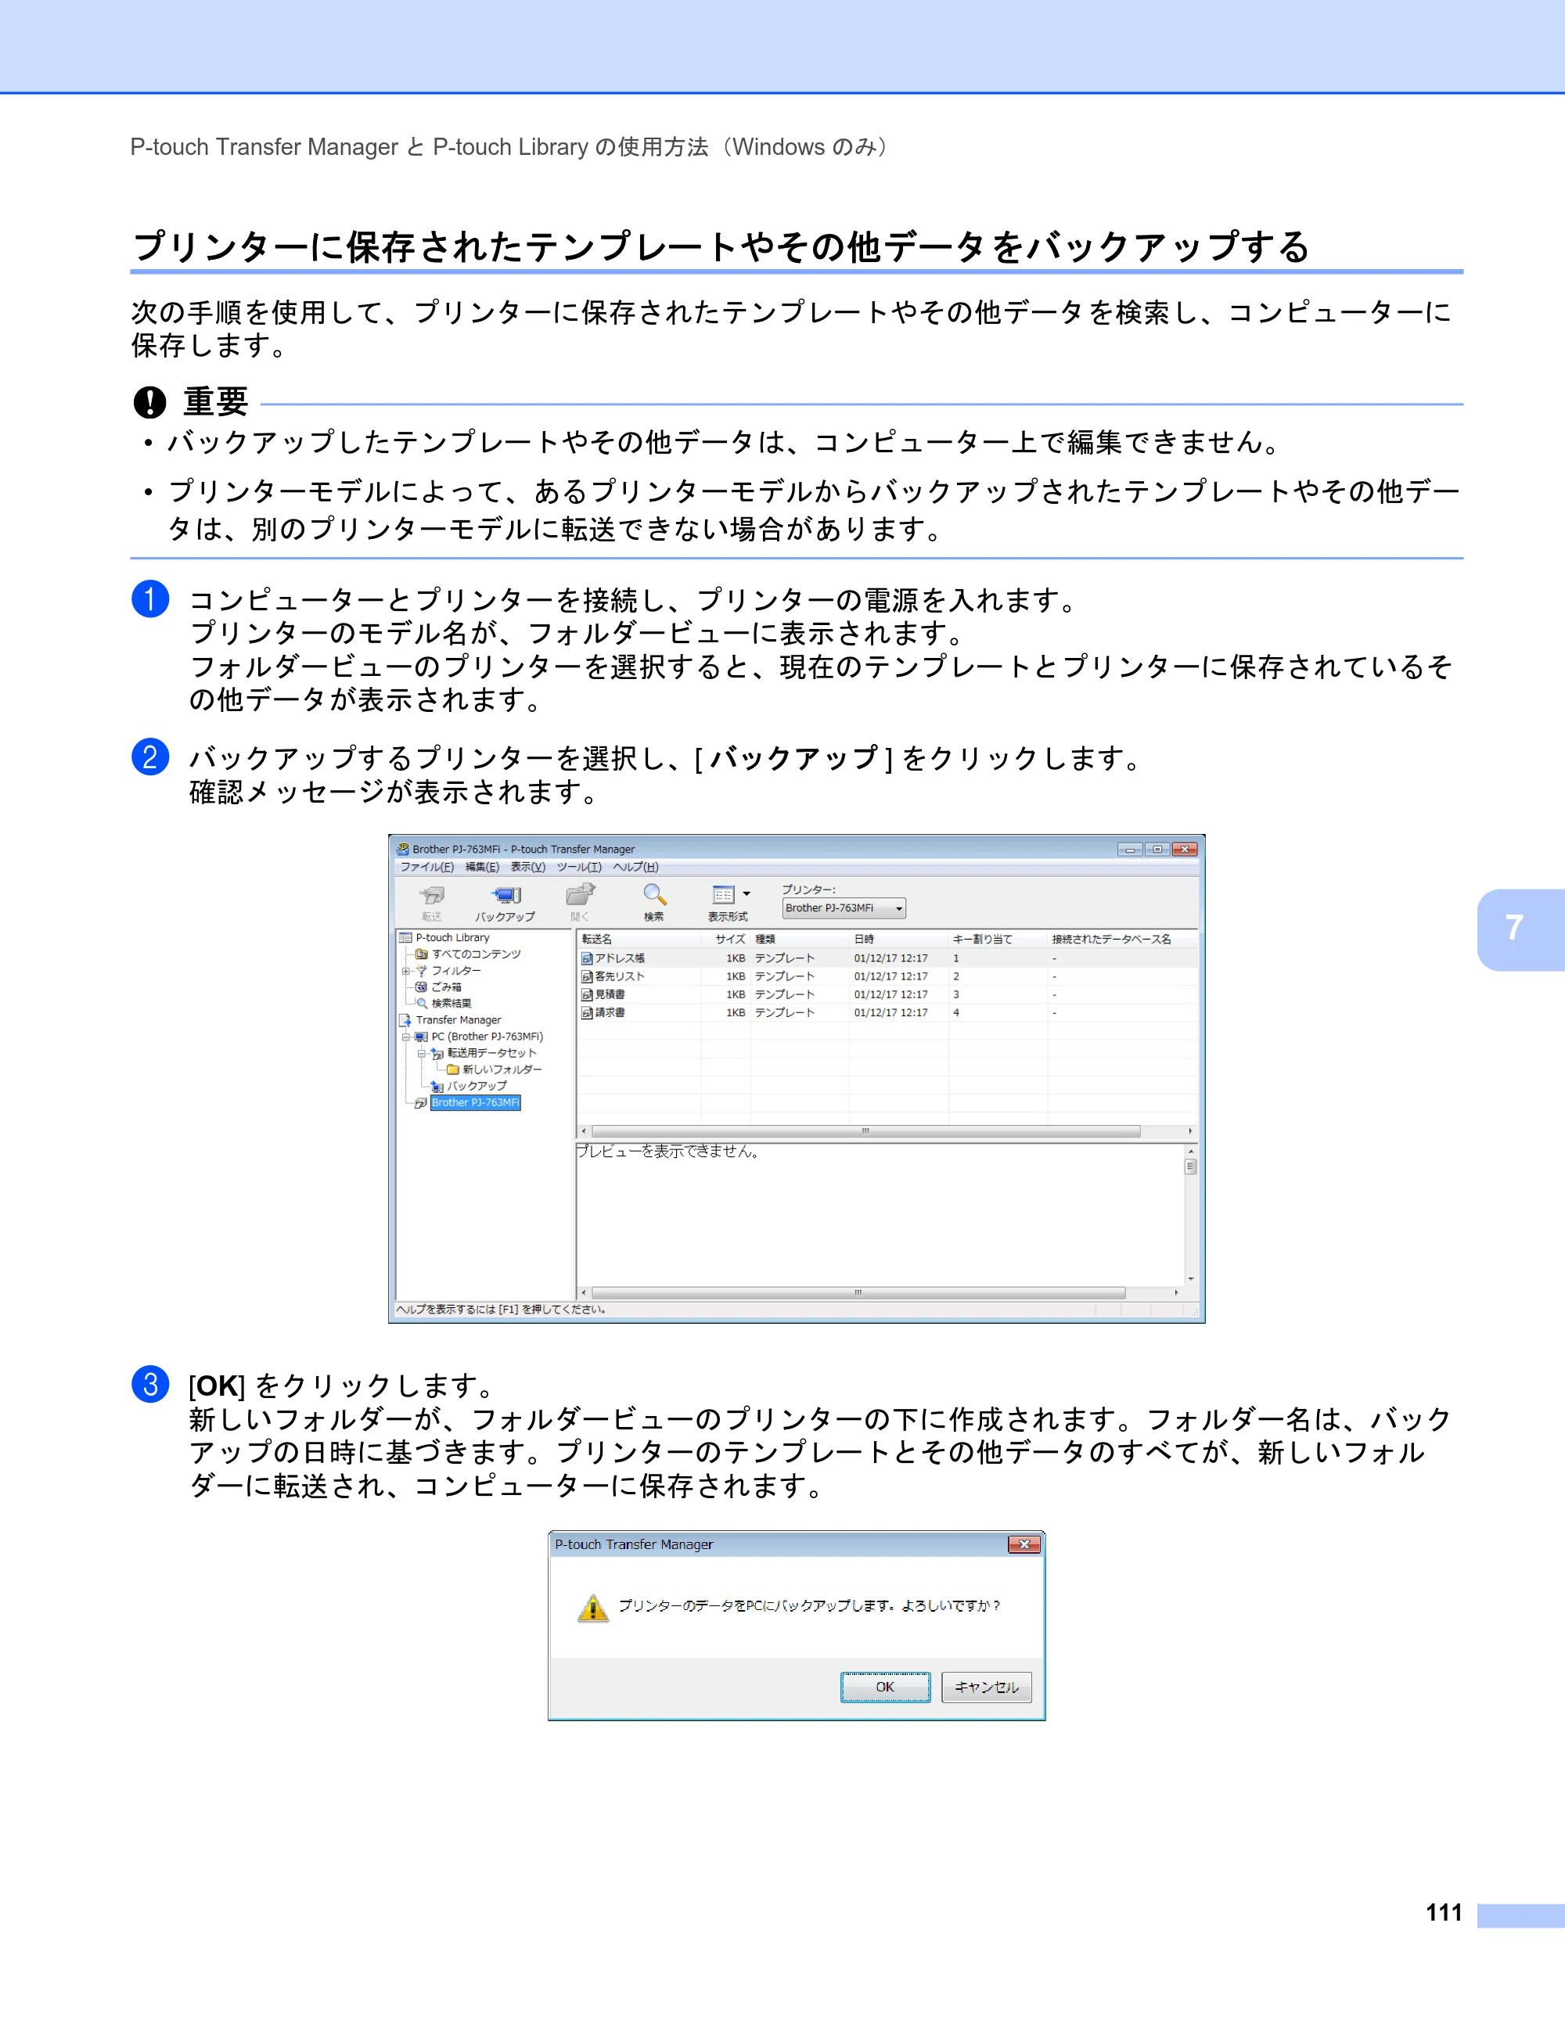Click the application icon in the main title bar
1565x2020 pixels.
(402, 849)
